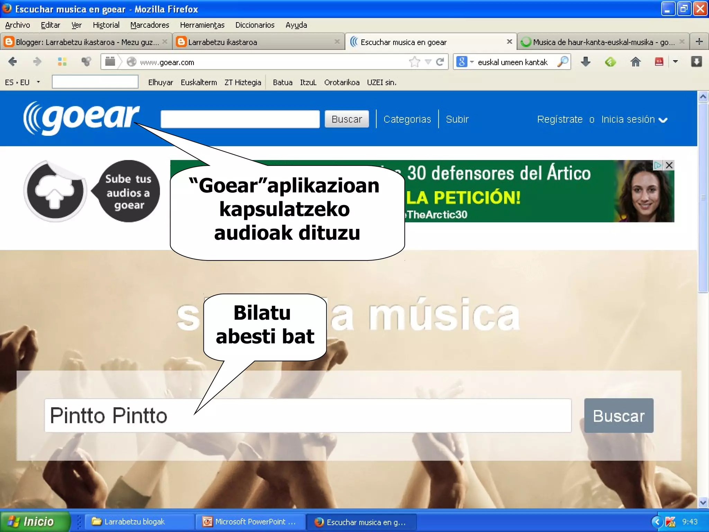Click the toolbar icon beside tab groups
Screen dimensions: 709x532
[x=86, y=62]
